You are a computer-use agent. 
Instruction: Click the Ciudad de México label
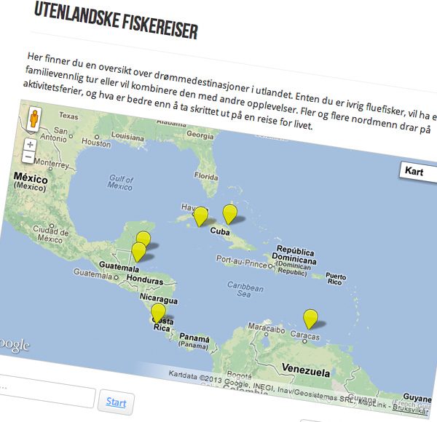50,234
